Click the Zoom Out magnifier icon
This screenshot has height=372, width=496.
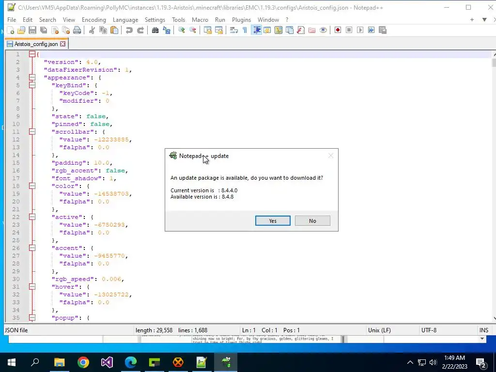[192, 31]
